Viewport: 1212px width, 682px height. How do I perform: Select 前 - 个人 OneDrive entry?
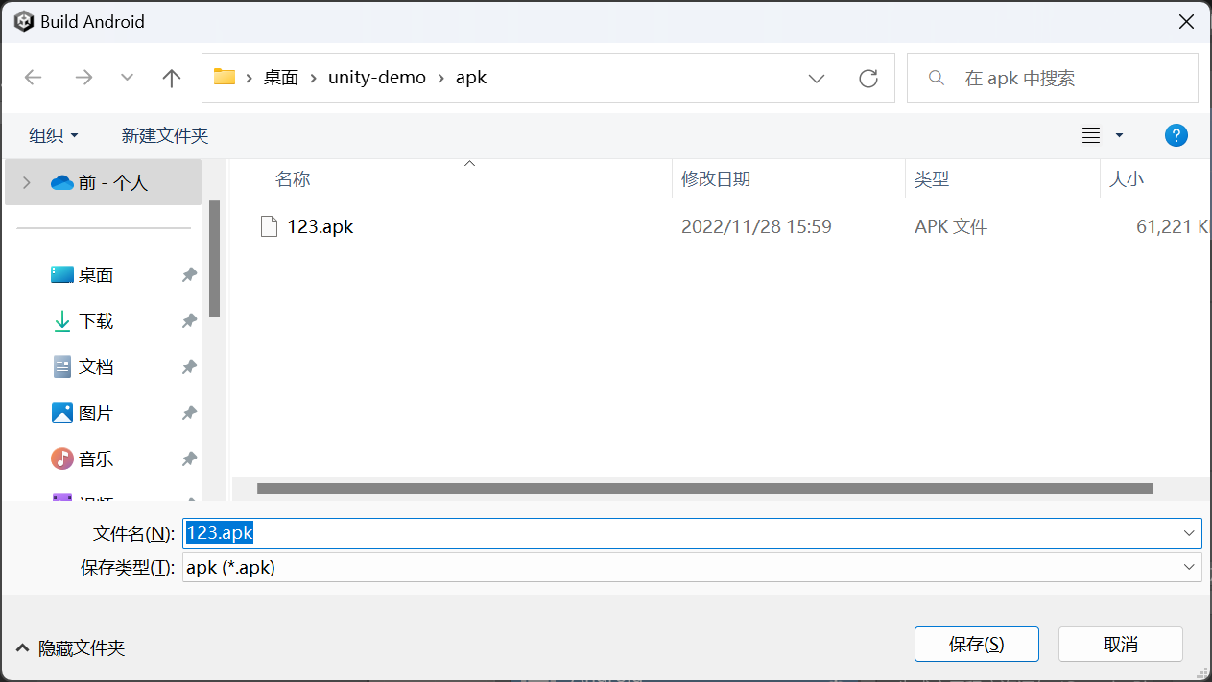click(104, 182)
